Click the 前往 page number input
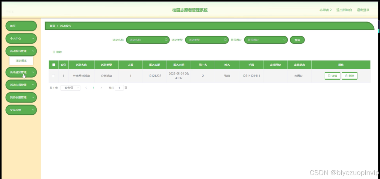 (x=119, y=88)
